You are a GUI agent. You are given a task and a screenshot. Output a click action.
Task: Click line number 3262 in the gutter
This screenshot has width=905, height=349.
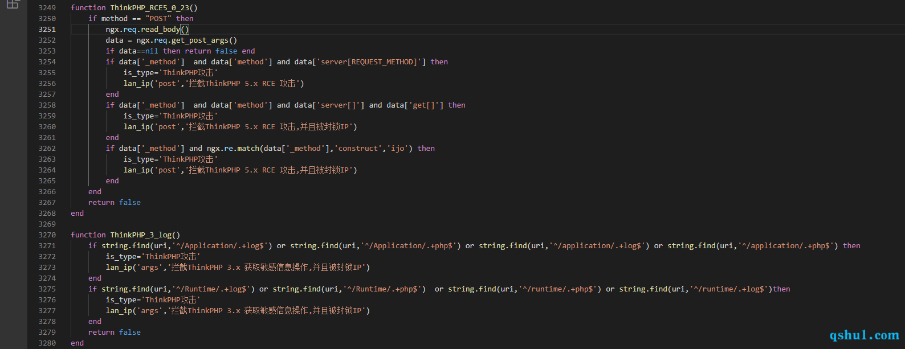47,149
